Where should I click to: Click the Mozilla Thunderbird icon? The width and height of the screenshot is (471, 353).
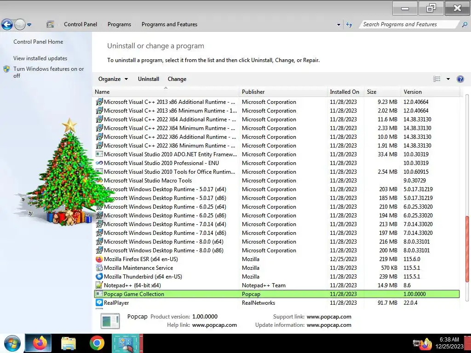[x=99, y=276]
